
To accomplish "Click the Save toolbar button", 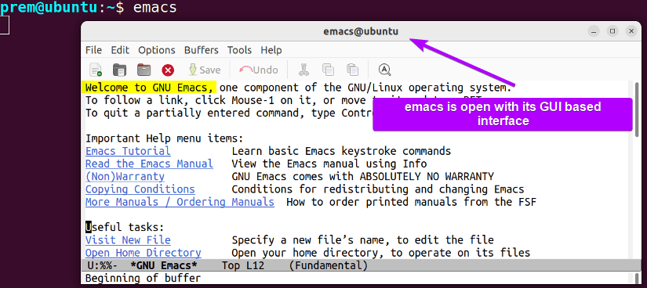I will coord(204,70).
